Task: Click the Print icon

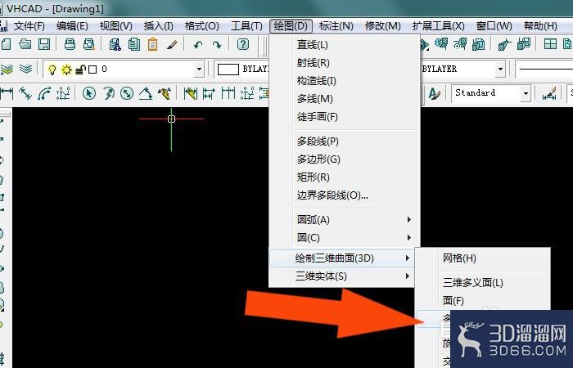Action: tap(70, 44)
